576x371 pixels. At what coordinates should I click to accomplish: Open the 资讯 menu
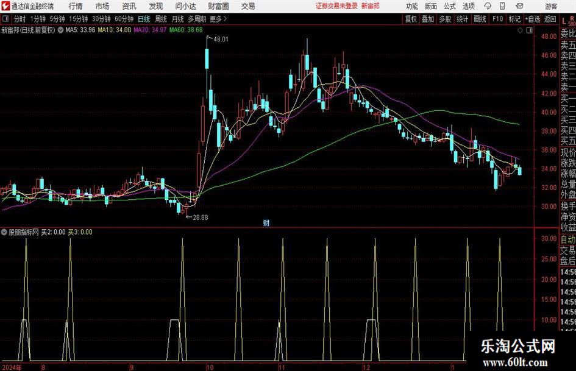(x=129, y=6)
